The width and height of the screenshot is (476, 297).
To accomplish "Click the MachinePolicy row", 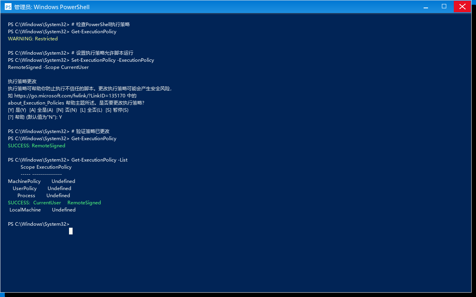I will pyautogui.click(x=42, y=181).
